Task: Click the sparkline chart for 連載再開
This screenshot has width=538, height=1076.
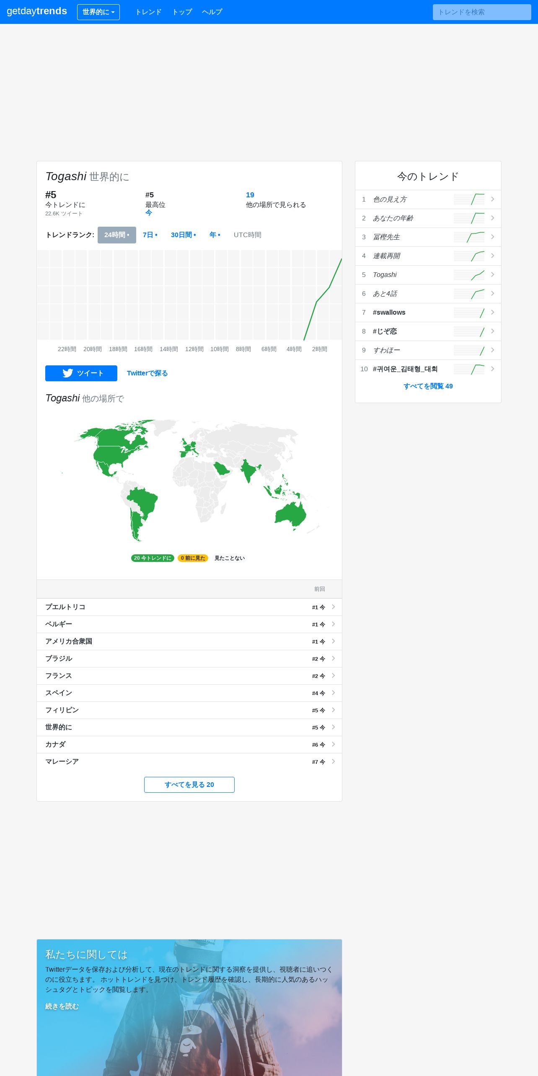Action: [469, 256]
